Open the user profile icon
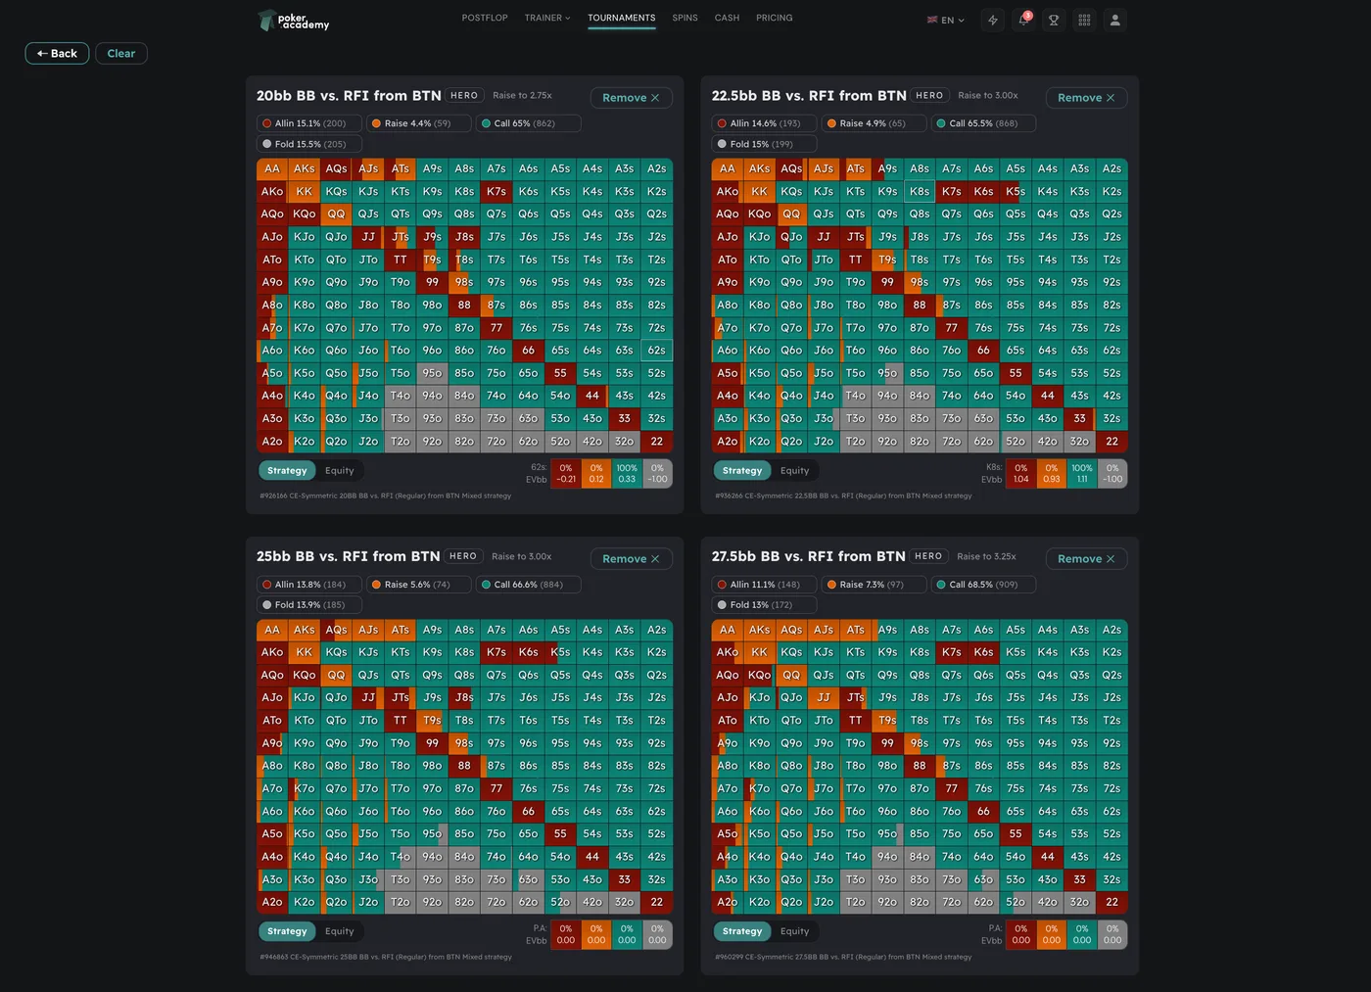 click(1114, 21)
